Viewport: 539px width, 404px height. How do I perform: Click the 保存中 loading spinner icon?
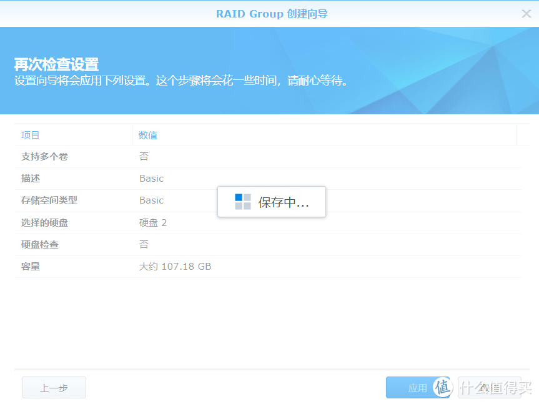(242, 202)
